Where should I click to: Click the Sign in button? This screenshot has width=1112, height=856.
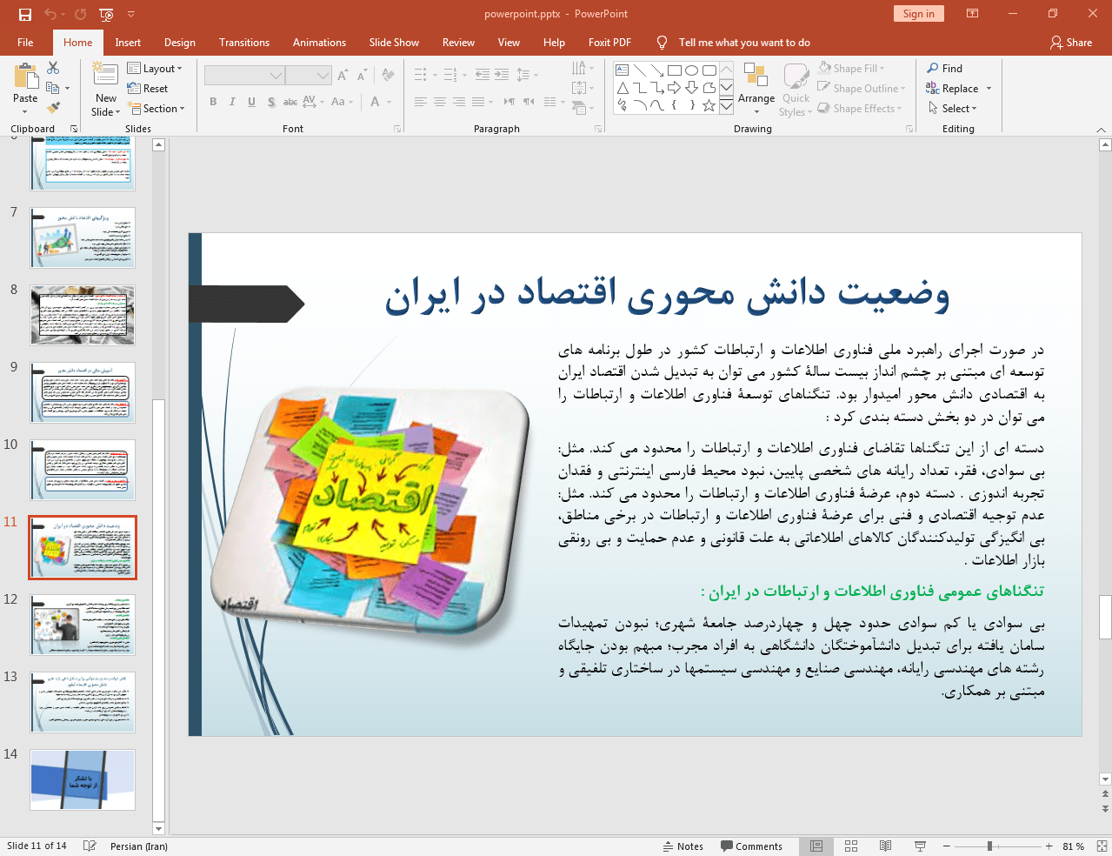coord(918,13)
